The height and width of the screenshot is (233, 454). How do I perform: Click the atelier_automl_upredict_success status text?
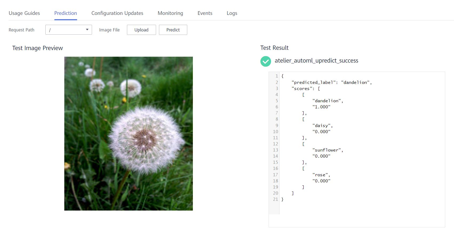316,61
